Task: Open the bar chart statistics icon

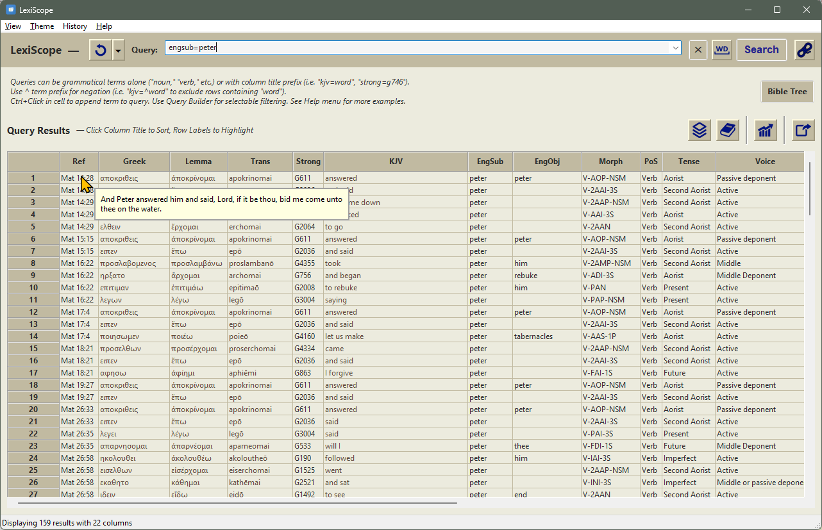Action: (x=765, y=130)
